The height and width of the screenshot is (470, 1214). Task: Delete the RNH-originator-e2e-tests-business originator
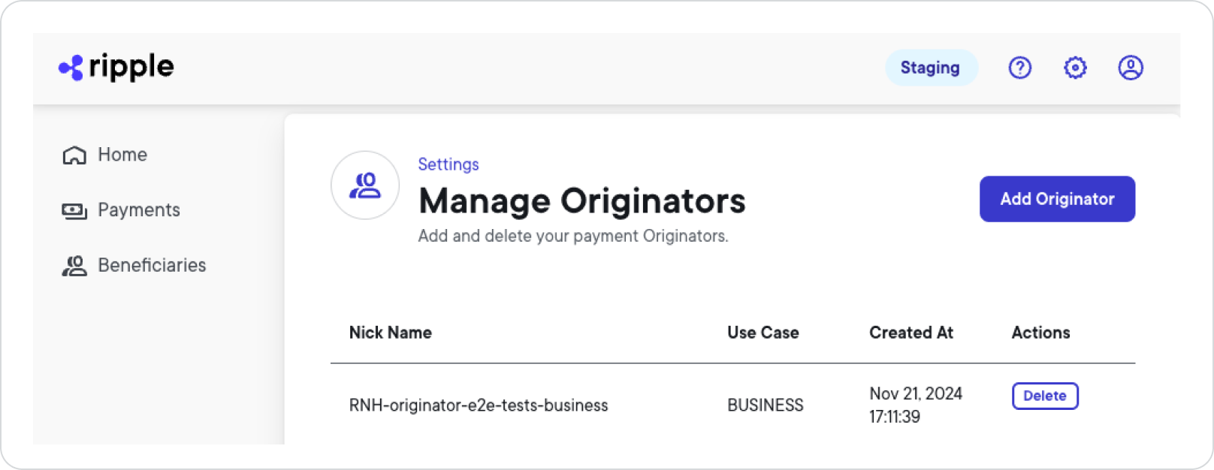1044,396
